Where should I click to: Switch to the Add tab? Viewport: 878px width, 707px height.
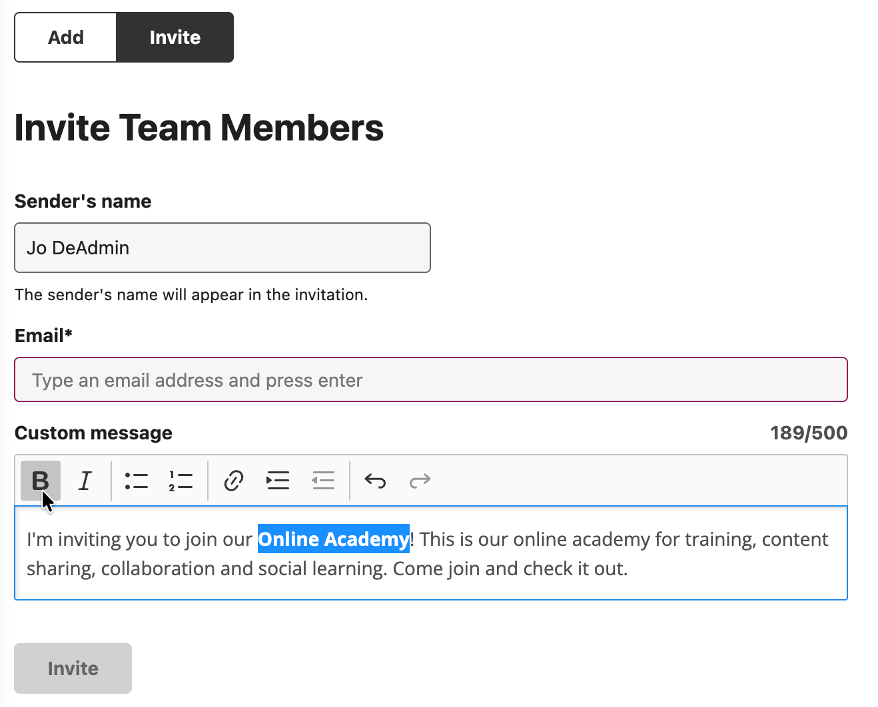point(66,37)
